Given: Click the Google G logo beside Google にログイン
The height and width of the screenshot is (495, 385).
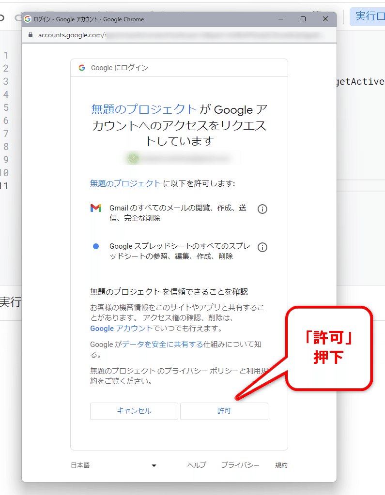Looking at the screenshot, I should pos(82,68).
